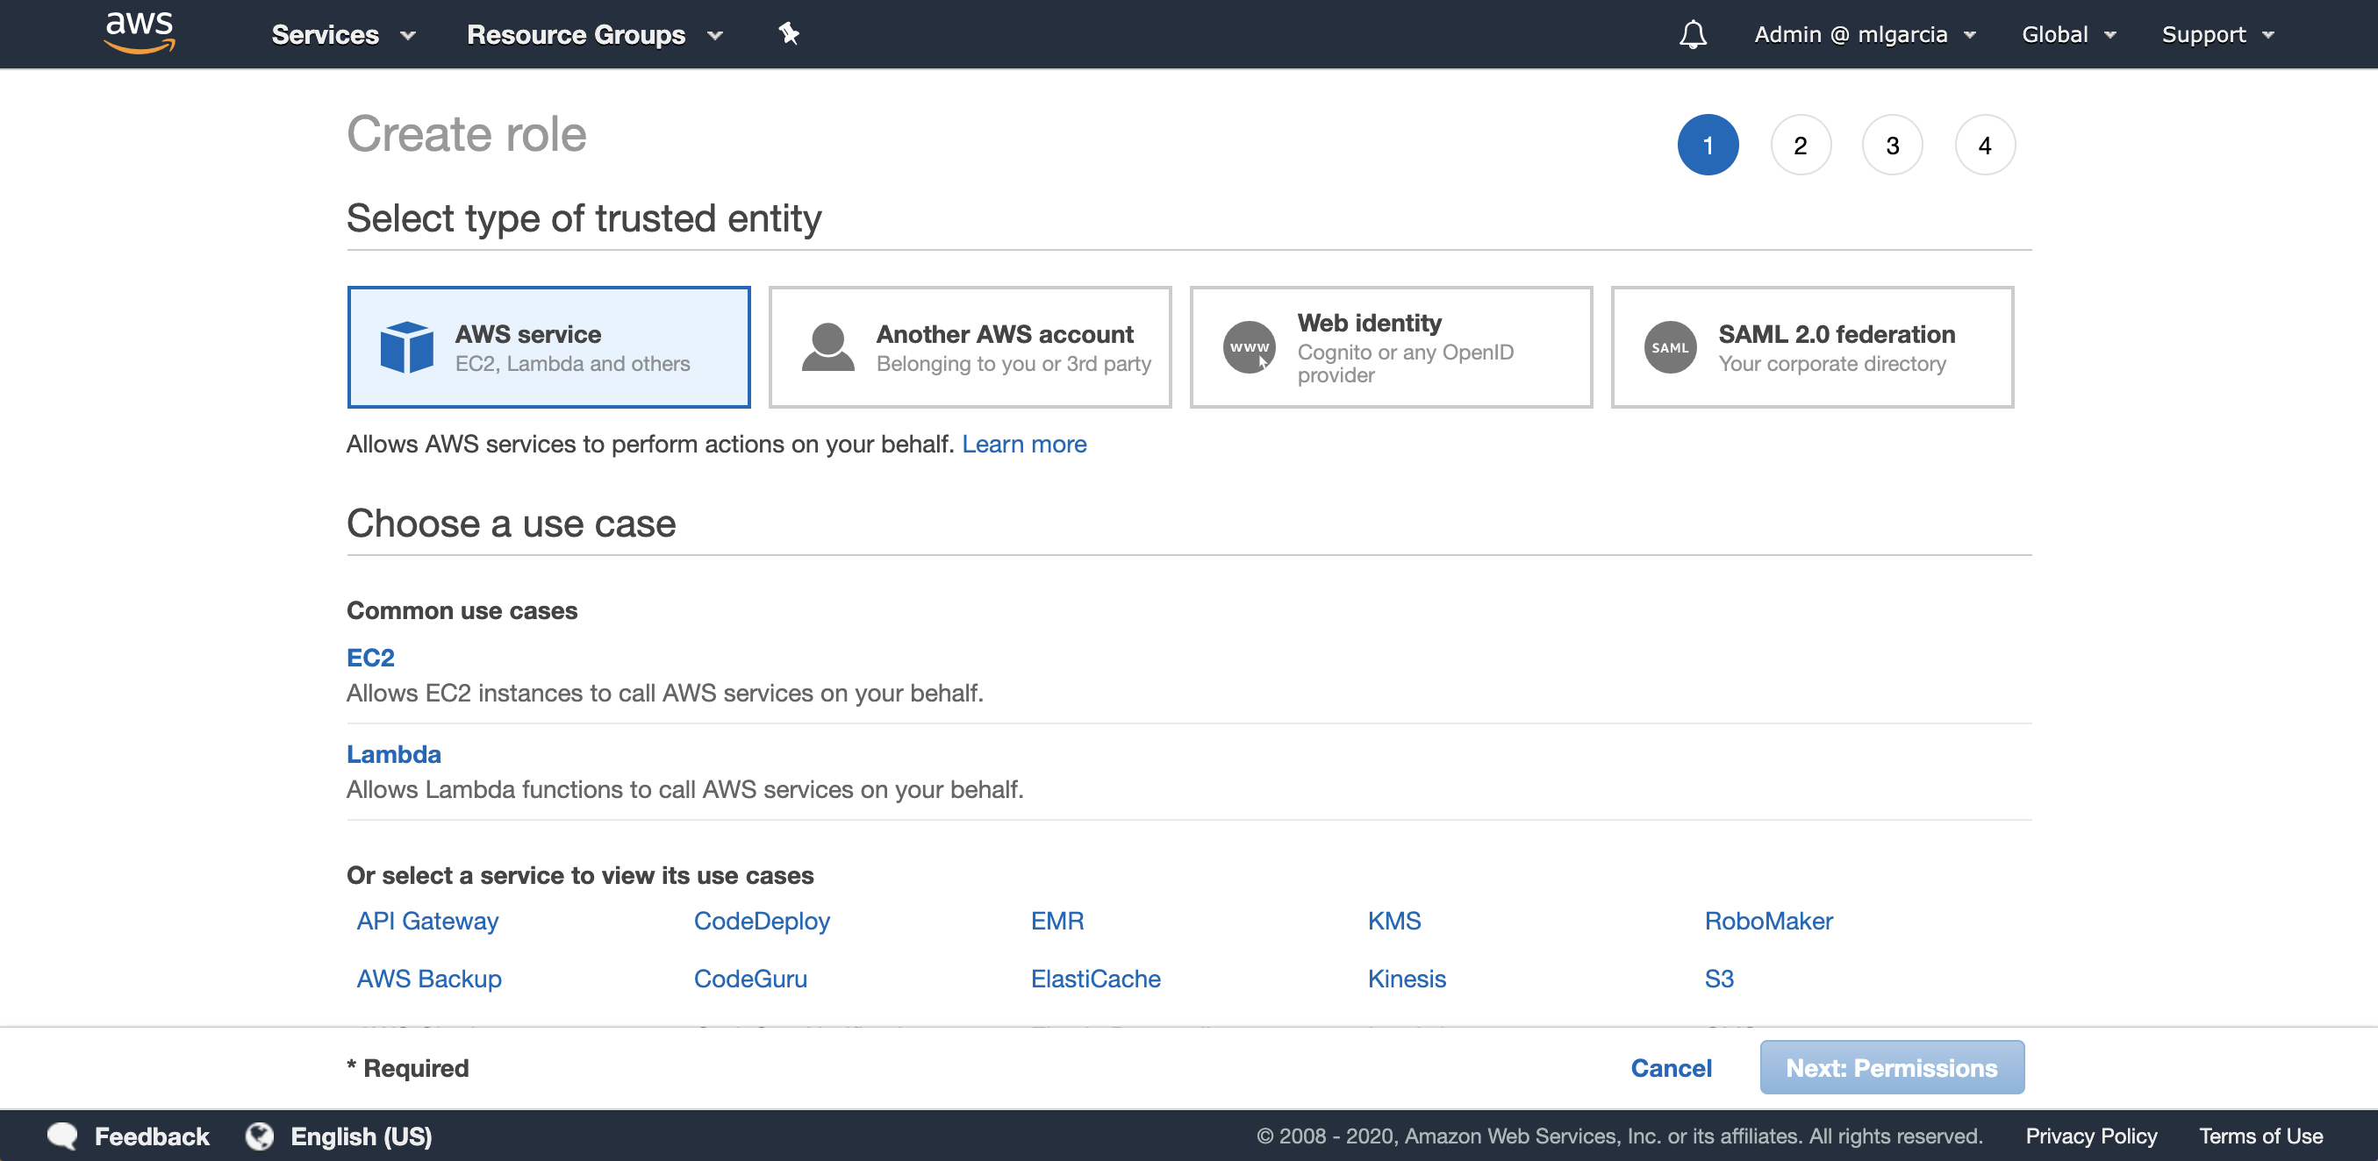The image size is (2378, 1161).
Task: Click the AWS service cube icon
Action: coord(406,347)
